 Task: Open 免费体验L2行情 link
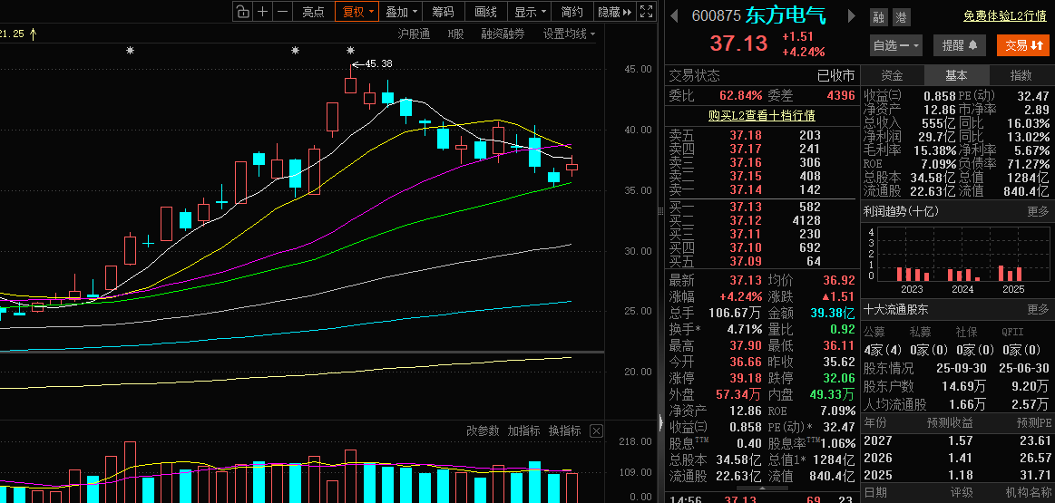click(1005, 16)
